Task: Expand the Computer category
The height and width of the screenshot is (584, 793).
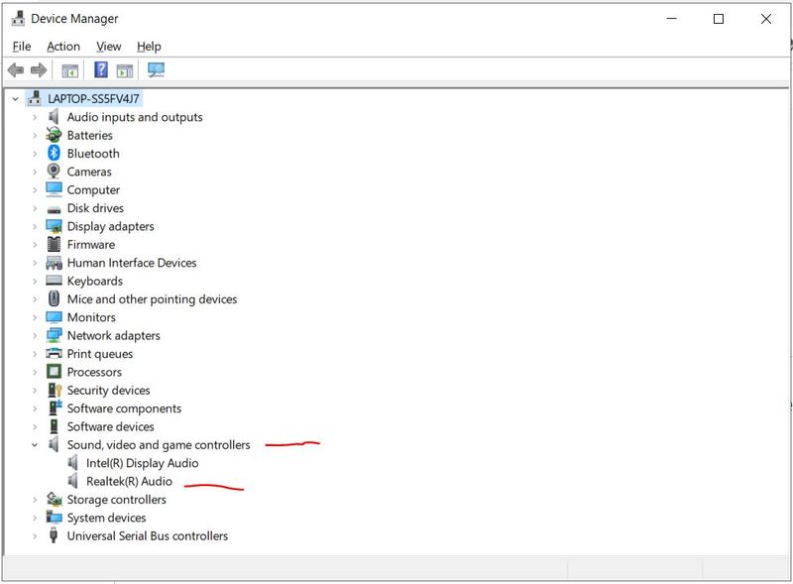Action: 35,189
